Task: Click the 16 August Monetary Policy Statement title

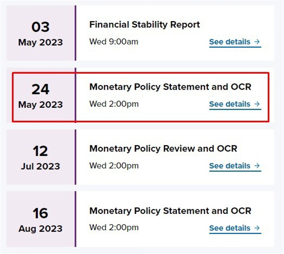Action: [x=170, y=211]
